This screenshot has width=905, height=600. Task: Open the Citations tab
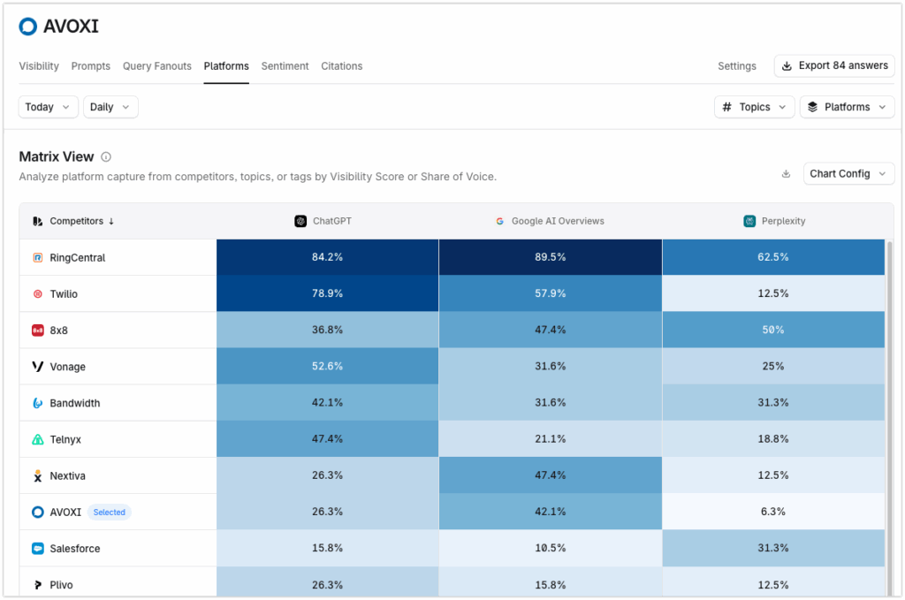(341, 65)
